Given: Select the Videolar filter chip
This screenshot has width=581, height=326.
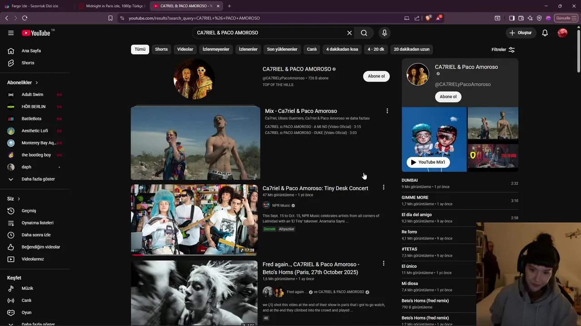Looking at the screenshot, I should coord(185,49).
